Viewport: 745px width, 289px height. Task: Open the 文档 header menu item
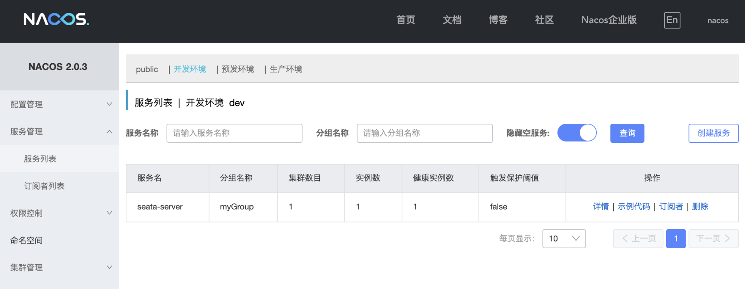[x=452, y=20]
